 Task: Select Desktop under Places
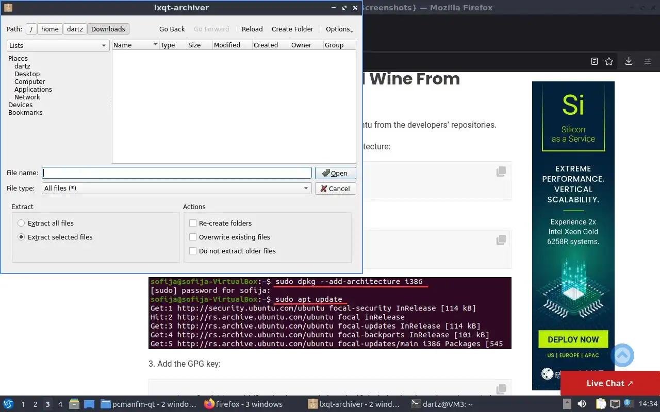click(27, 74)
